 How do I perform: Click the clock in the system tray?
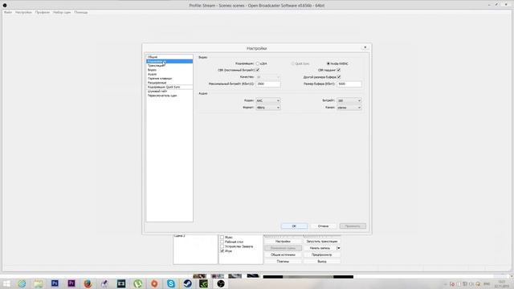coord(502,283)
